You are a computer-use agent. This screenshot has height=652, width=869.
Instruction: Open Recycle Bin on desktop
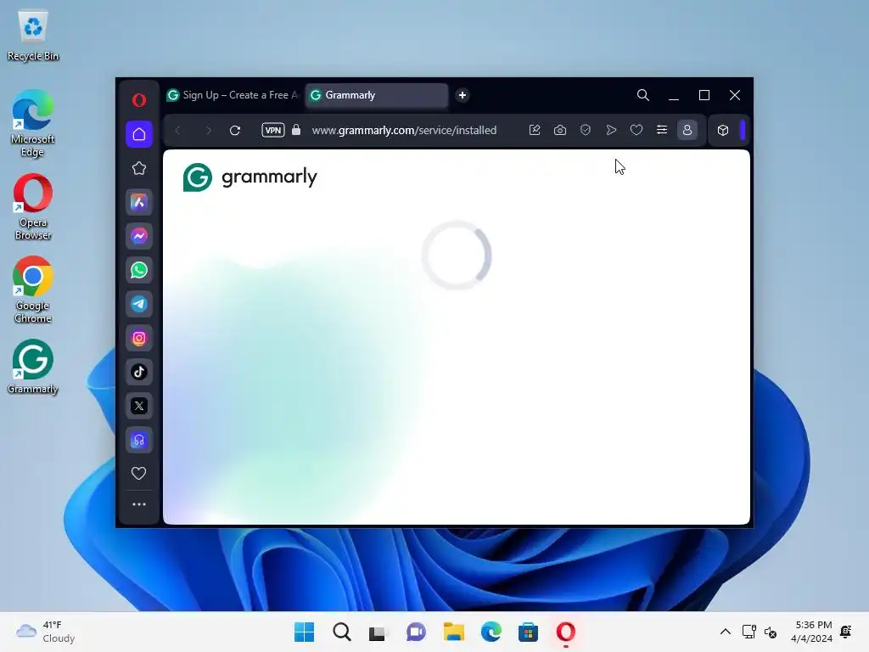(33, 35)
